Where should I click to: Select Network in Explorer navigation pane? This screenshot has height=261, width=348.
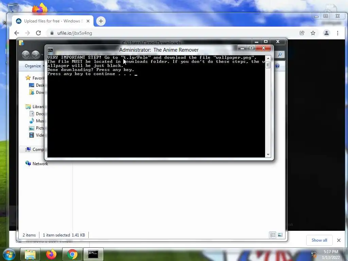(x=37, y=163)
